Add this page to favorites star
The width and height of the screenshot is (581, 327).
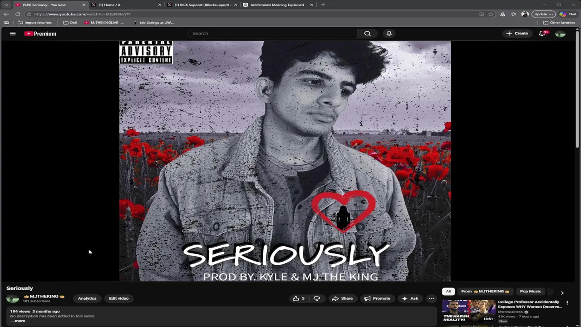tap(491, 14)
